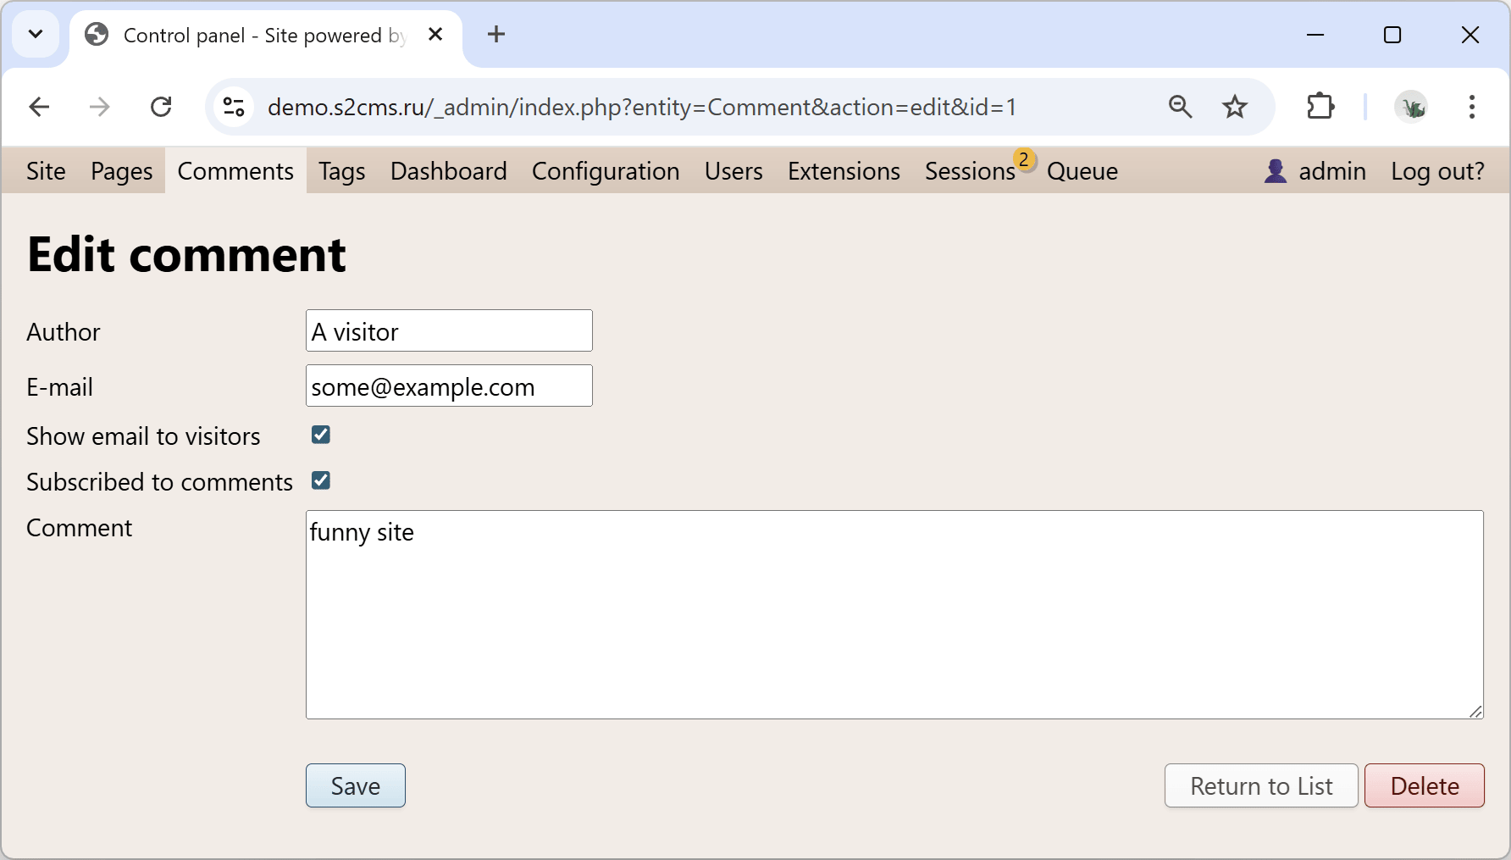Open the Sessions section
1511x860 pixels.
click(x=970, y=171)
